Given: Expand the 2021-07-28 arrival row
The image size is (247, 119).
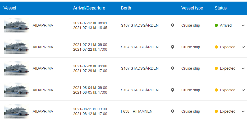Looking at the screenshot, I should [243, 68].
